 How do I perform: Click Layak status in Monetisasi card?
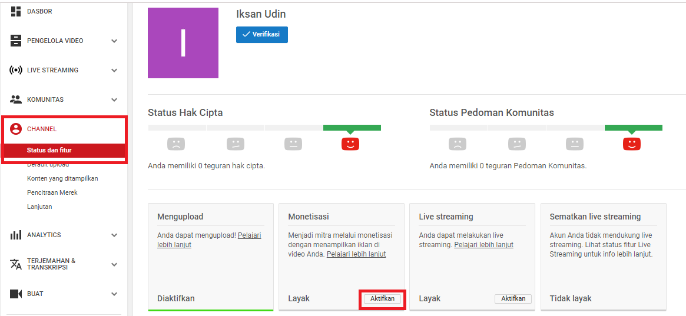coord(299,298)
